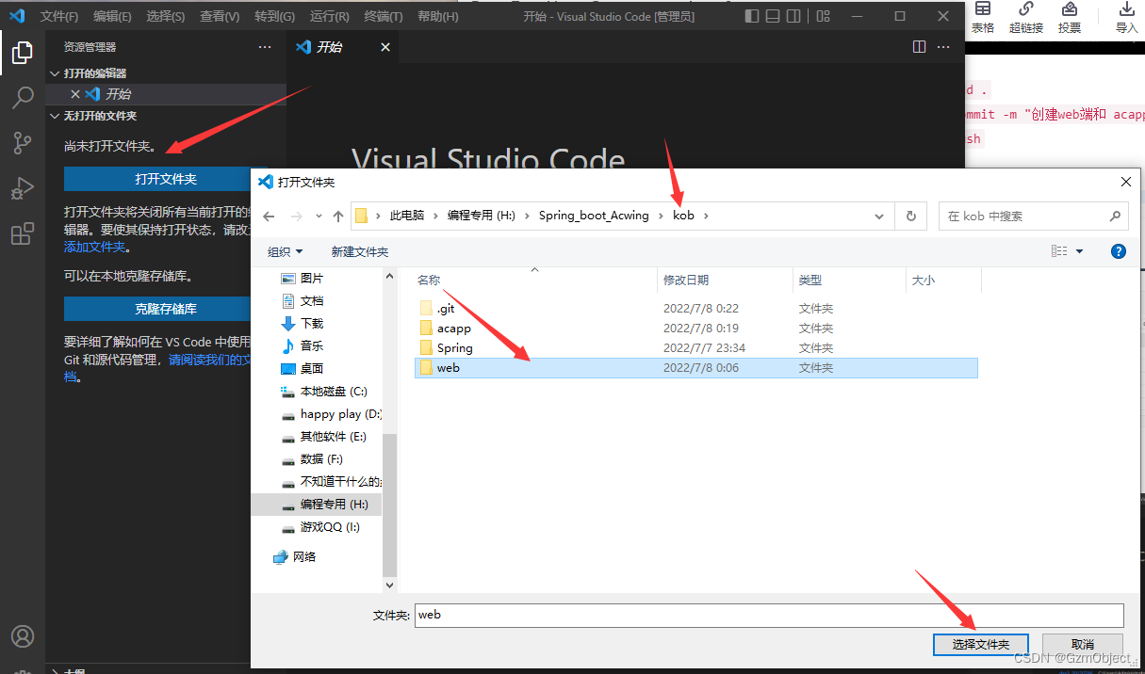Open the Extensions view
This screenshot has width=1145, height=674.
23,233
